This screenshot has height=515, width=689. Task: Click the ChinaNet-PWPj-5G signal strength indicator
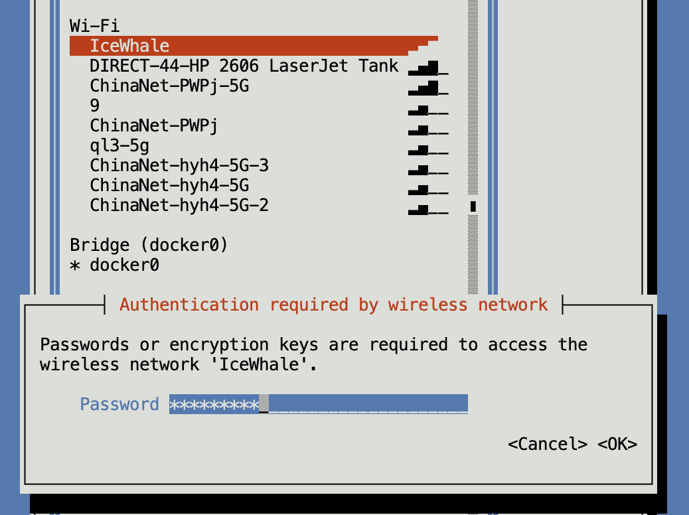(x=428, y=86)
